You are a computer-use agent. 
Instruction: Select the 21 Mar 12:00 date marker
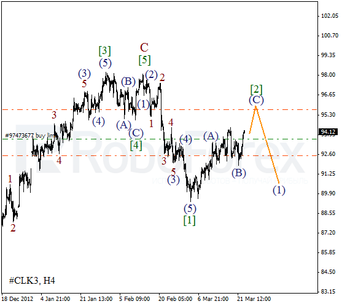point(254,298)
